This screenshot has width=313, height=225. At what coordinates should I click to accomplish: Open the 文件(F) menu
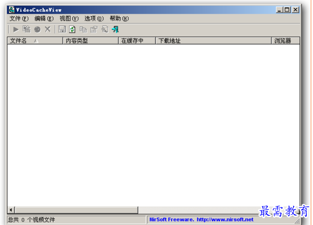tap(19, 19)
